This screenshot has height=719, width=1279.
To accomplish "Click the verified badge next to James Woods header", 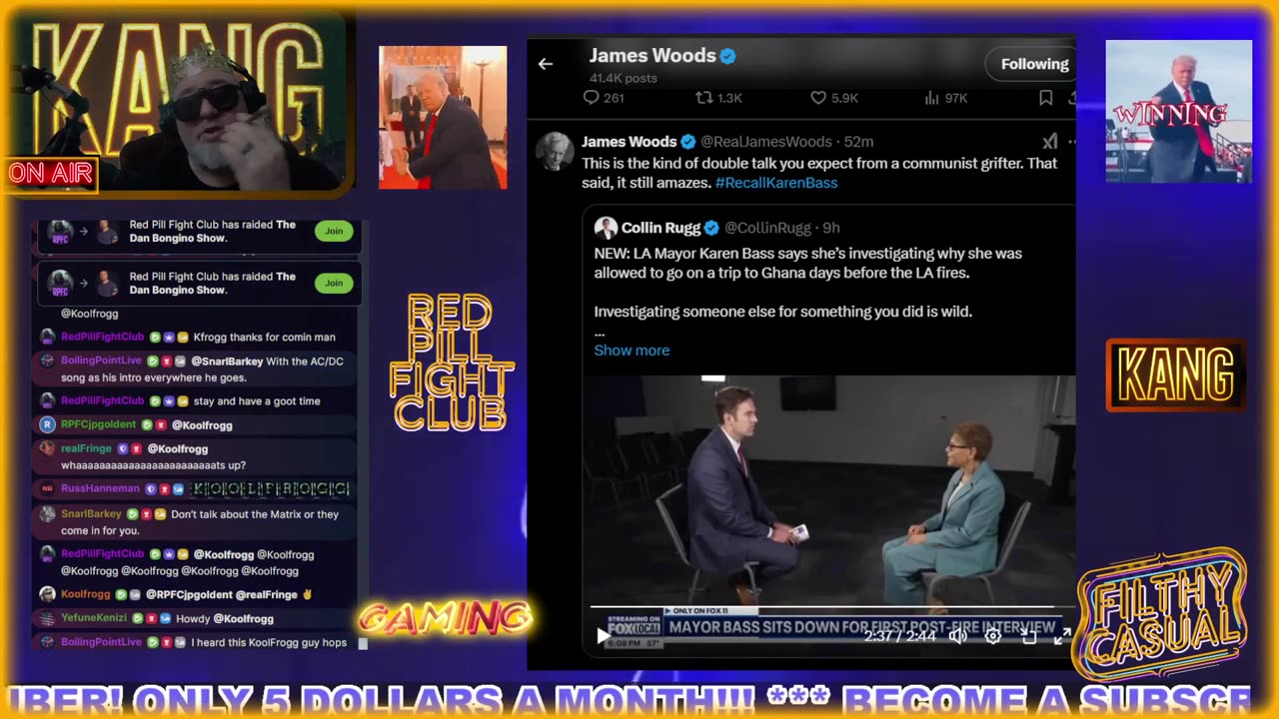I will (728, 56).
